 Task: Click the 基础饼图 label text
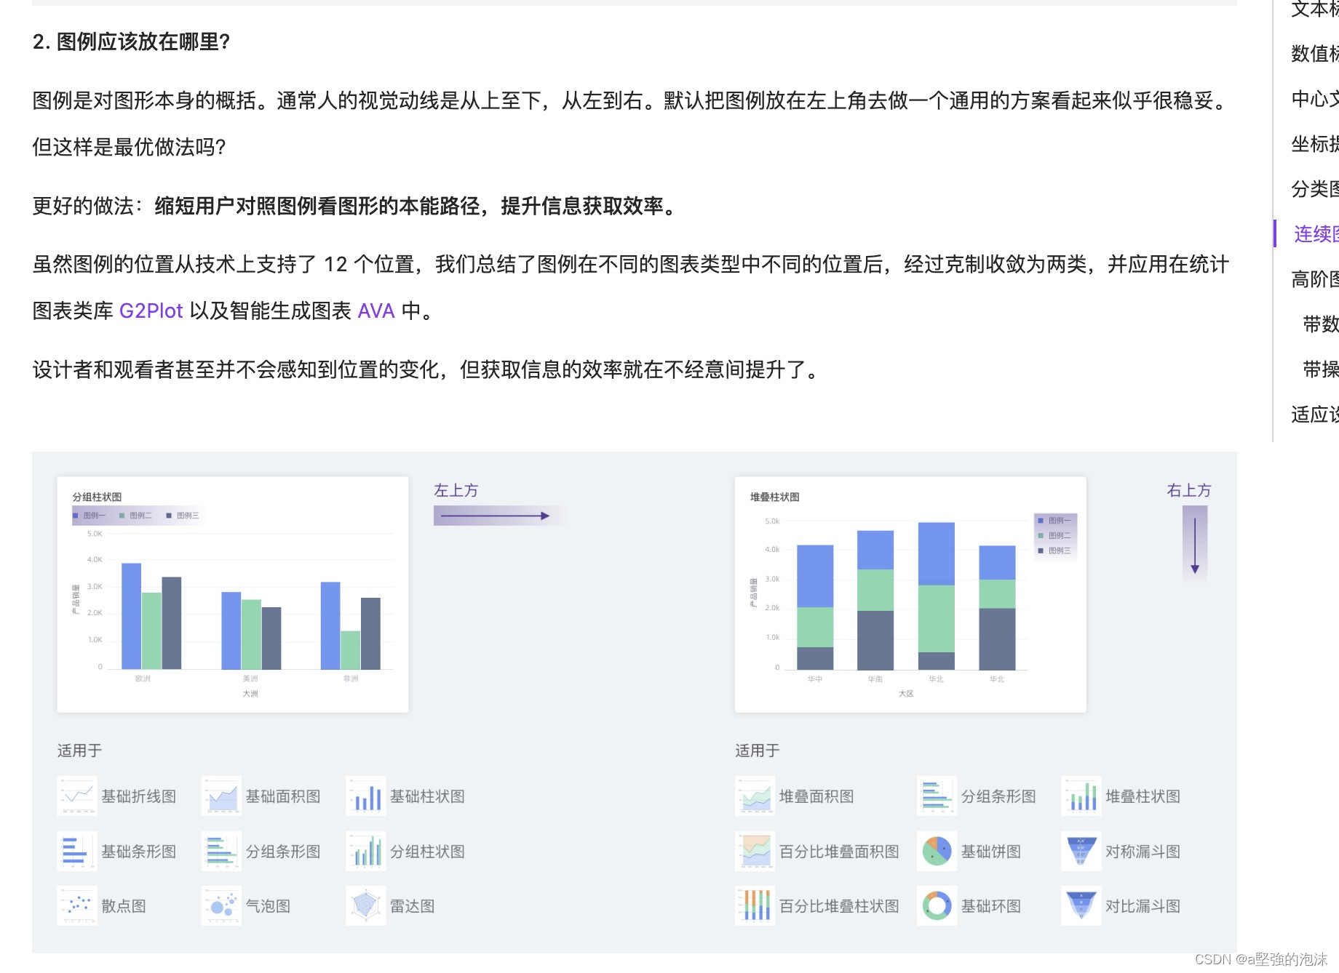[991, 852]
